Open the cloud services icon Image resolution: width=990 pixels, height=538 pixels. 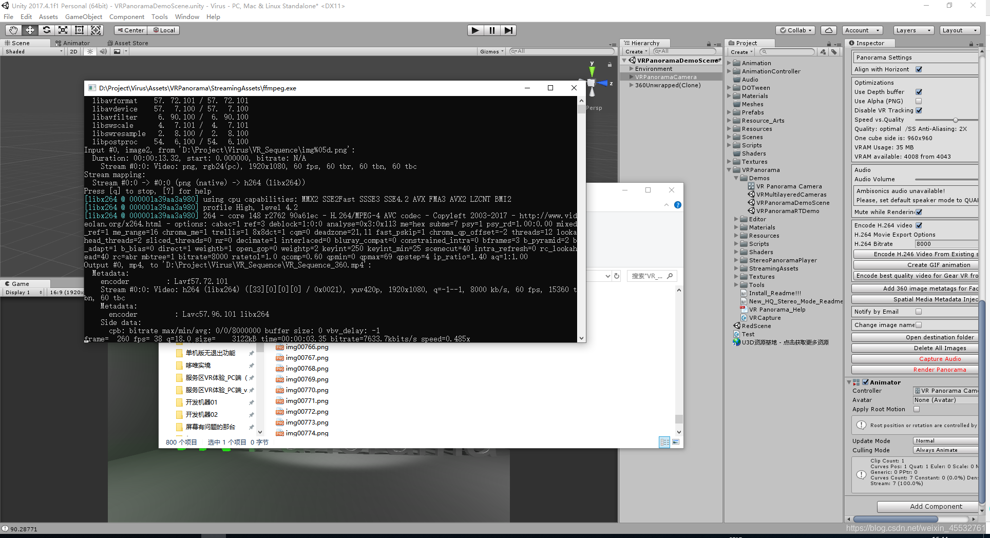click(828, 30)
